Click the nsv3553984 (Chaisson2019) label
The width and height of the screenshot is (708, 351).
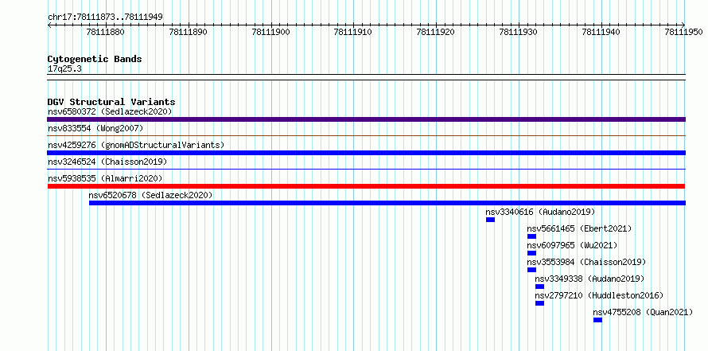pyautogui.click(x=586, y=262)
